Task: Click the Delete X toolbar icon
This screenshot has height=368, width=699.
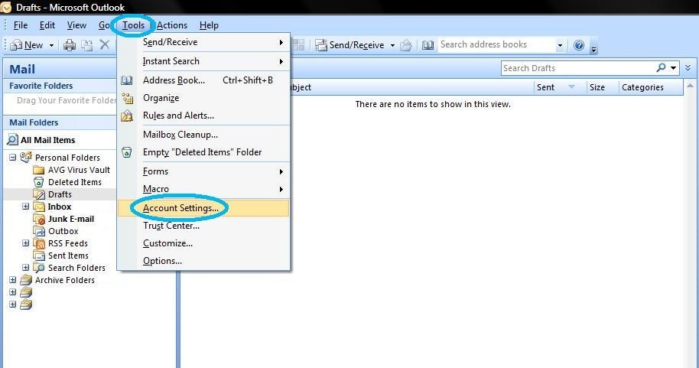Action: [104, 44]
